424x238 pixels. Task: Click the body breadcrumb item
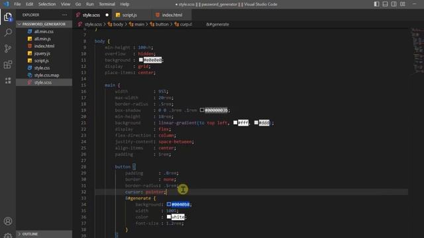[118, 24]
